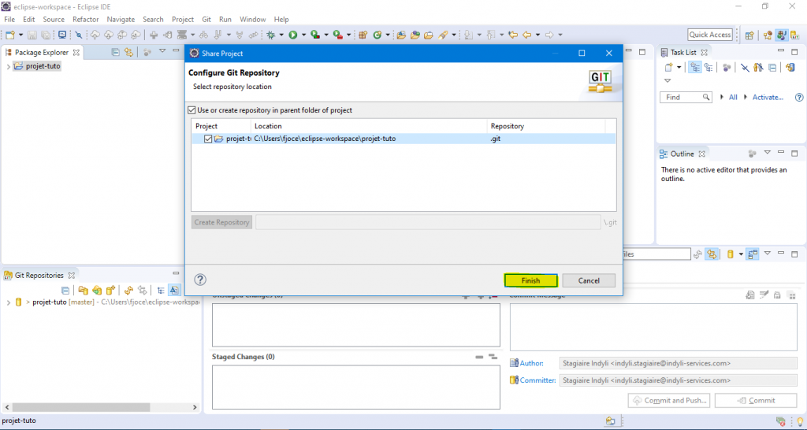Switch to the Java perspective icon
Screen dimensions: 807x430
pos(782,35)
